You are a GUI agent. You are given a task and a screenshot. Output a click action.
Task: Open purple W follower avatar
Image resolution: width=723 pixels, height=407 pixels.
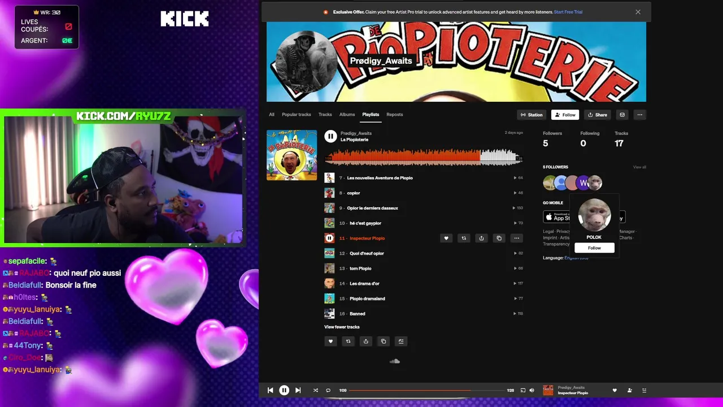[583, 183]
